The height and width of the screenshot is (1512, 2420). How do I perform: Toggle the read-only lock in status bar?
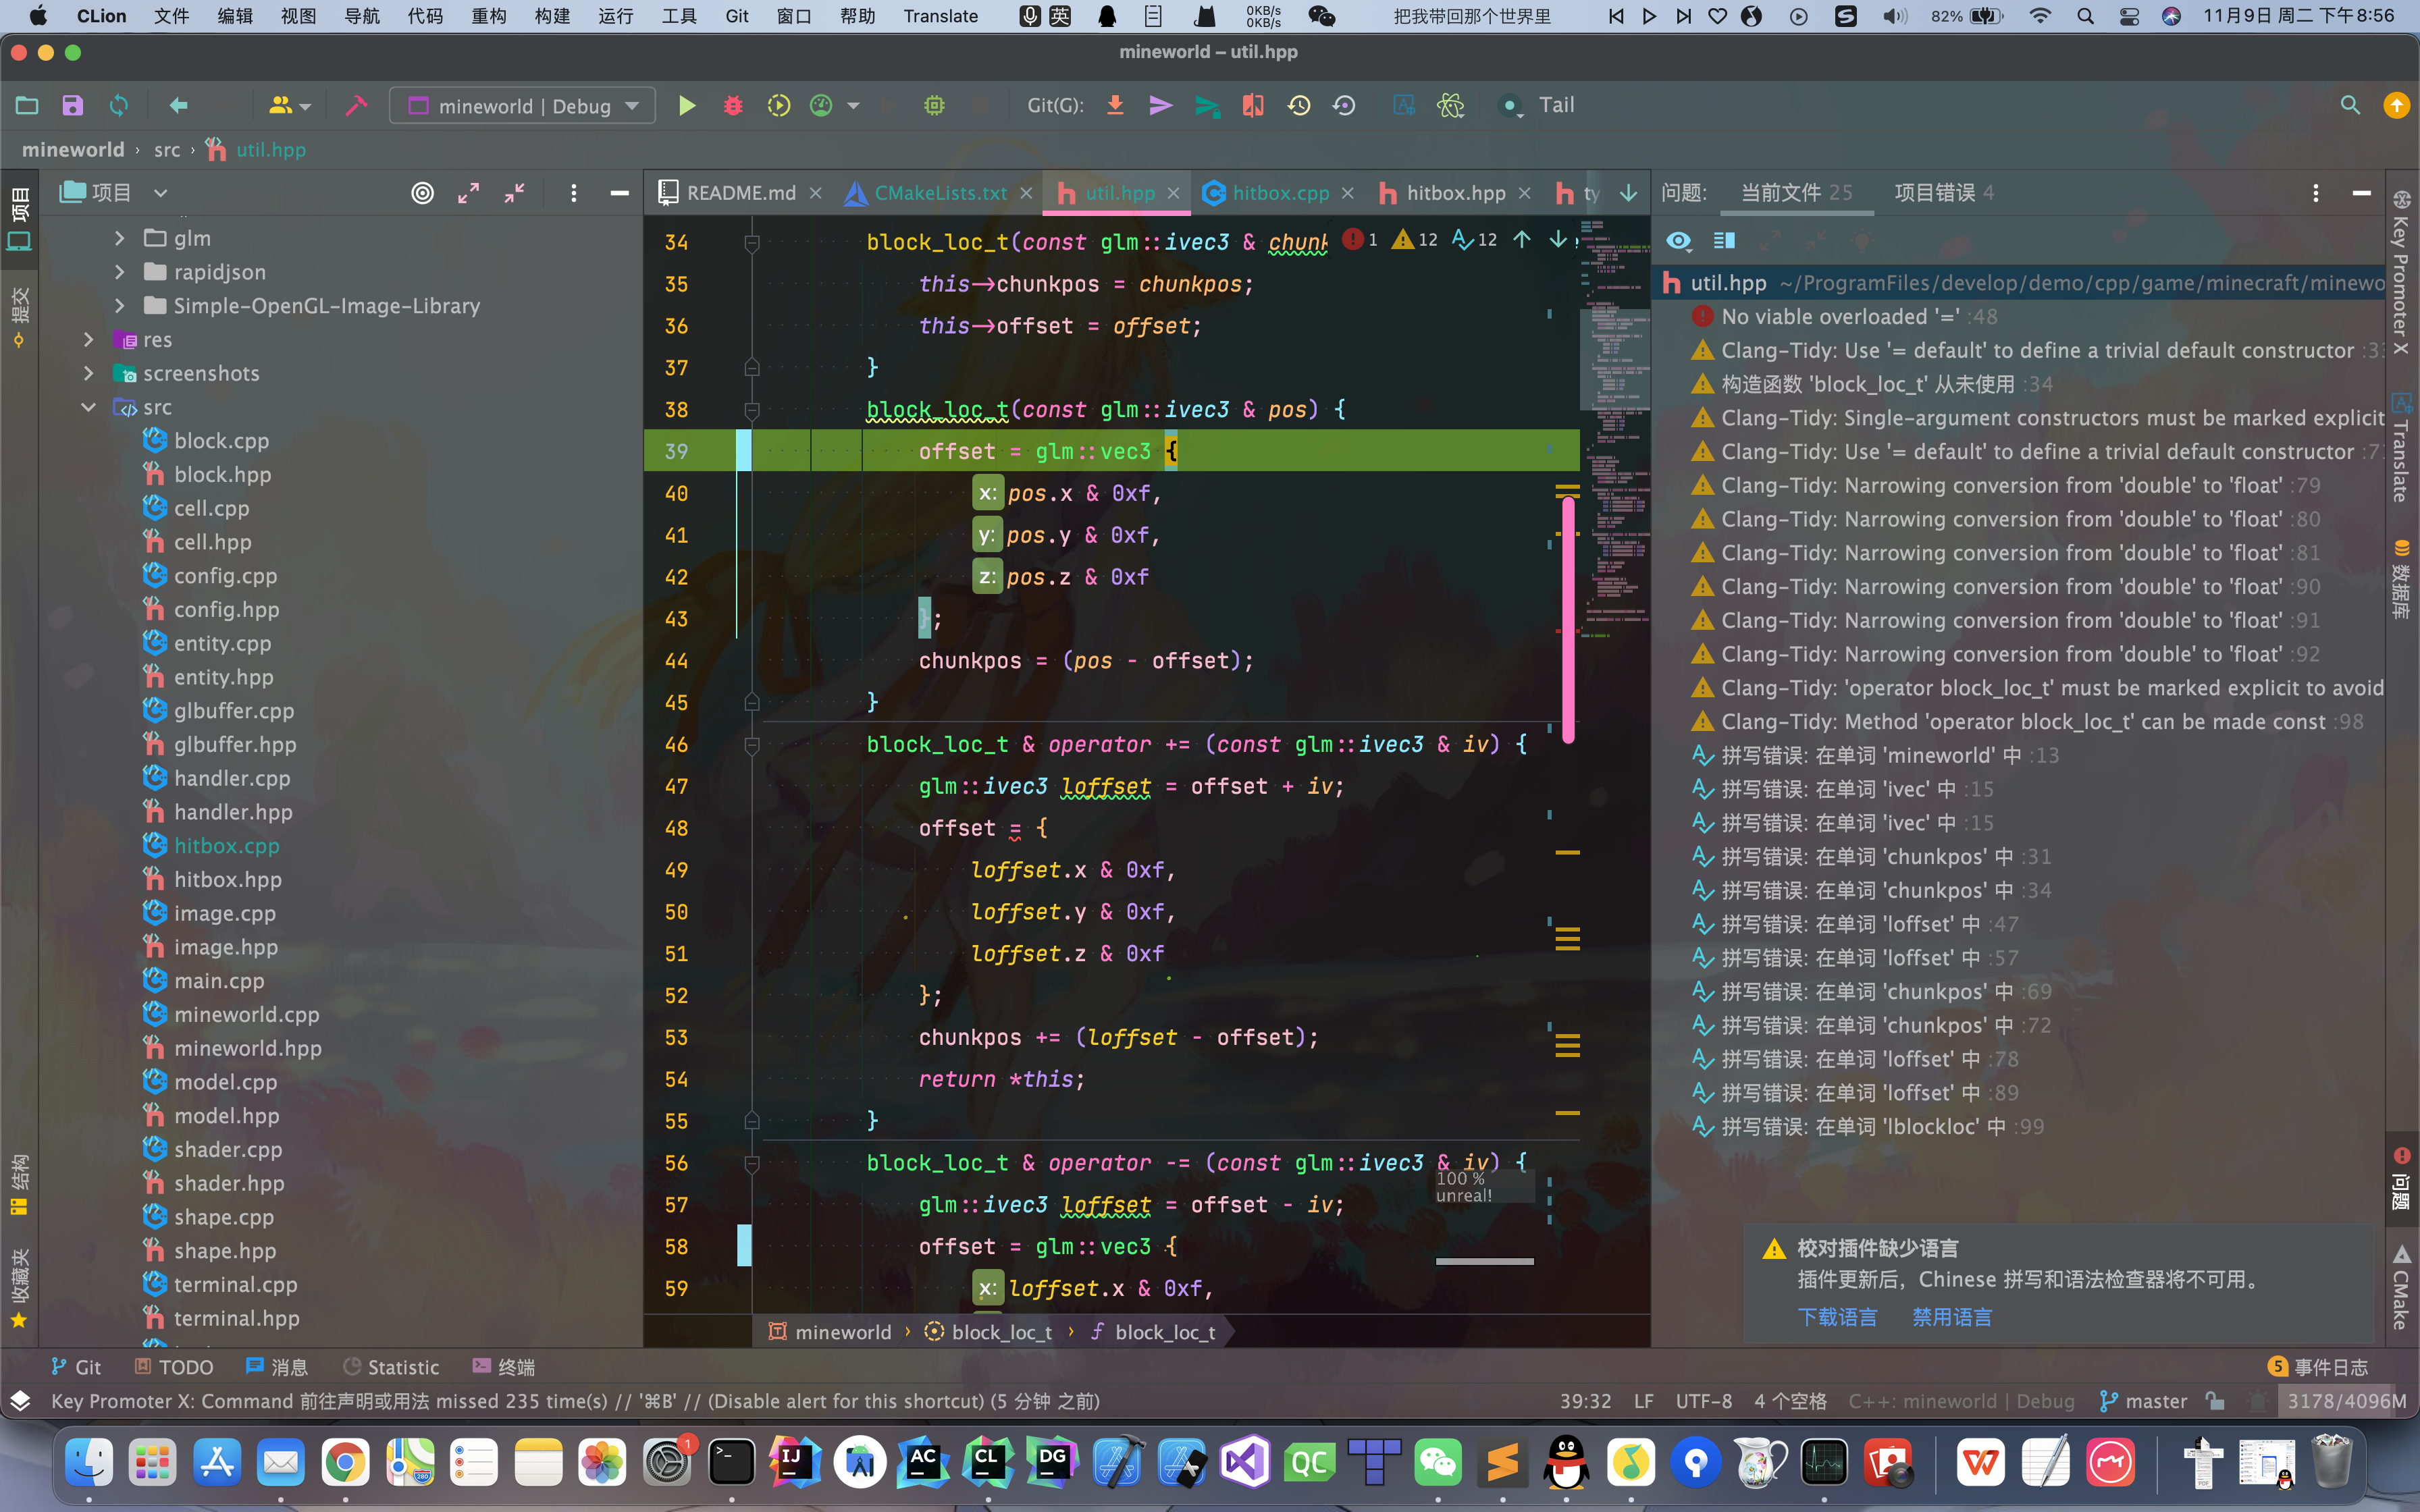coord(2215,1401)
